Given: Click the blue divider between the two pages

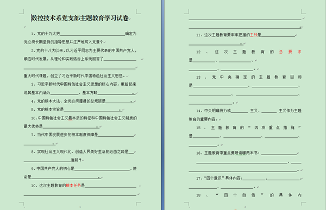Looking at the screenshot, I should click(162, 105).
